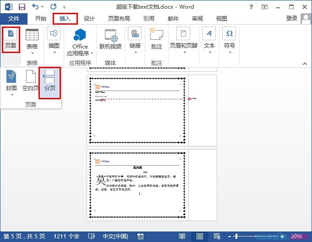Open Customize Quick Access Toolbar dropdown
Viewport: 312px width, 242px height.
point(64,7)
